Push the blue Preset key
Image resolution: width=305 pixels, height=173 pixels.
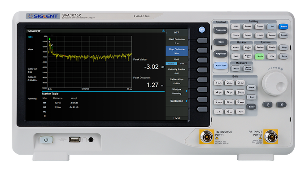pos(284,26)
